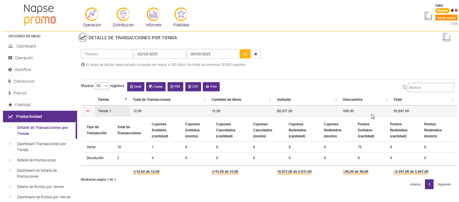
Task: Click the Cerrar sesión button
Action: 446,18
